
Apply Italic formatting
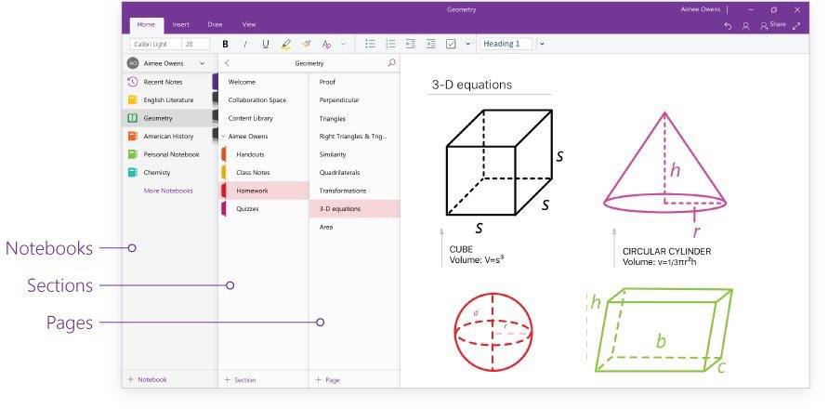(245, 45)
